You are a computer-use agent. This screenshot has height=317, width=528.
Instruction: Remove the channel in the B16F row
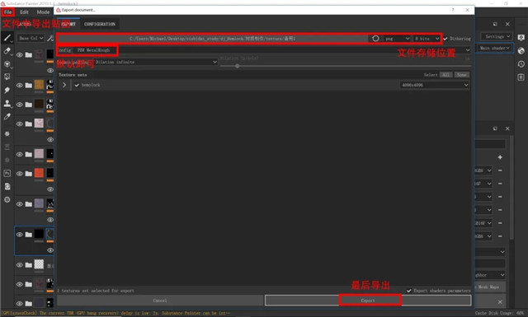click(x=500, y=223)
